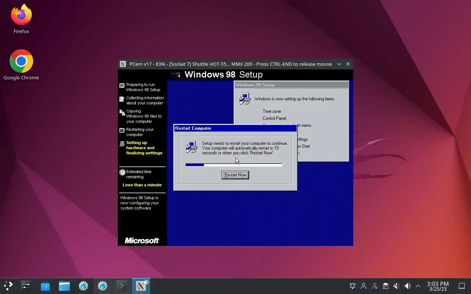Close the PCem emulator window

[348, 64]
